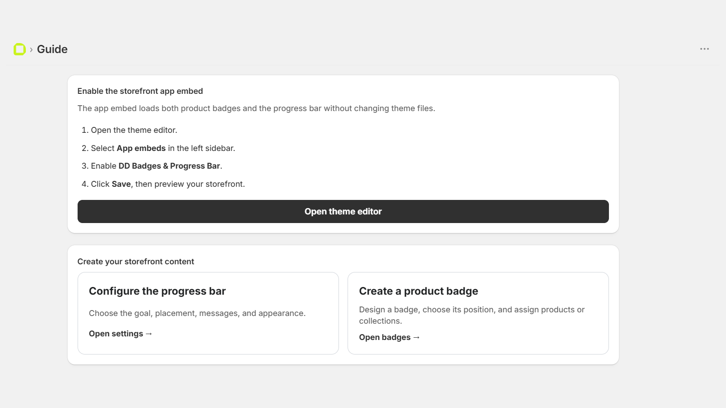Image resolution: width=726 pixels, height=408 pixels.
Task: Open the Create a product badge card
Action: coord(478,313)
